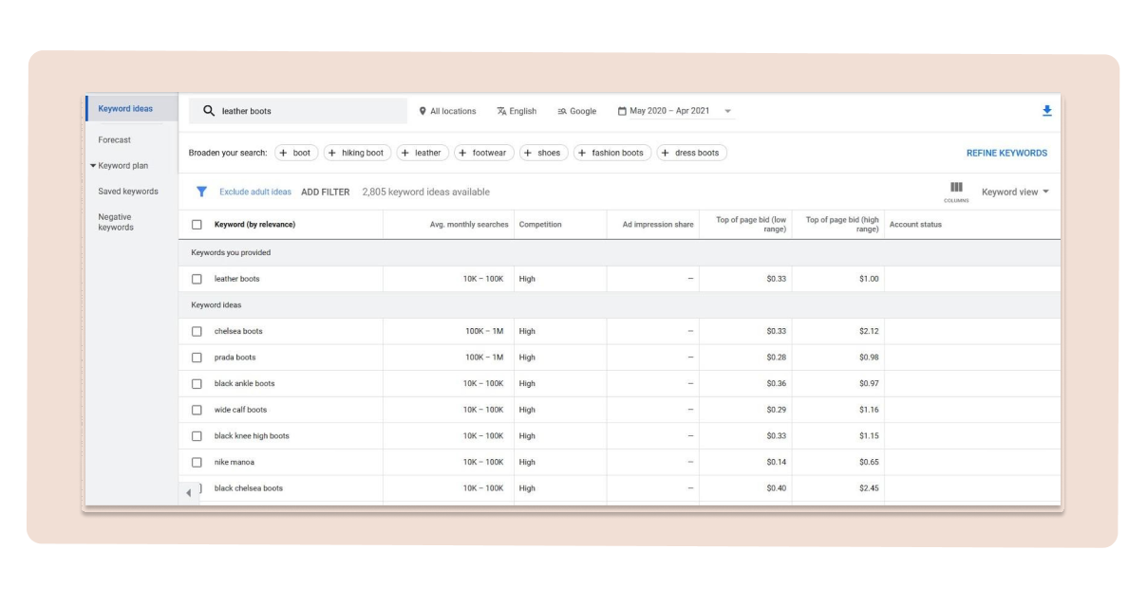Click the location pin icon
The image size is (1147, 605).
[423, 111]
